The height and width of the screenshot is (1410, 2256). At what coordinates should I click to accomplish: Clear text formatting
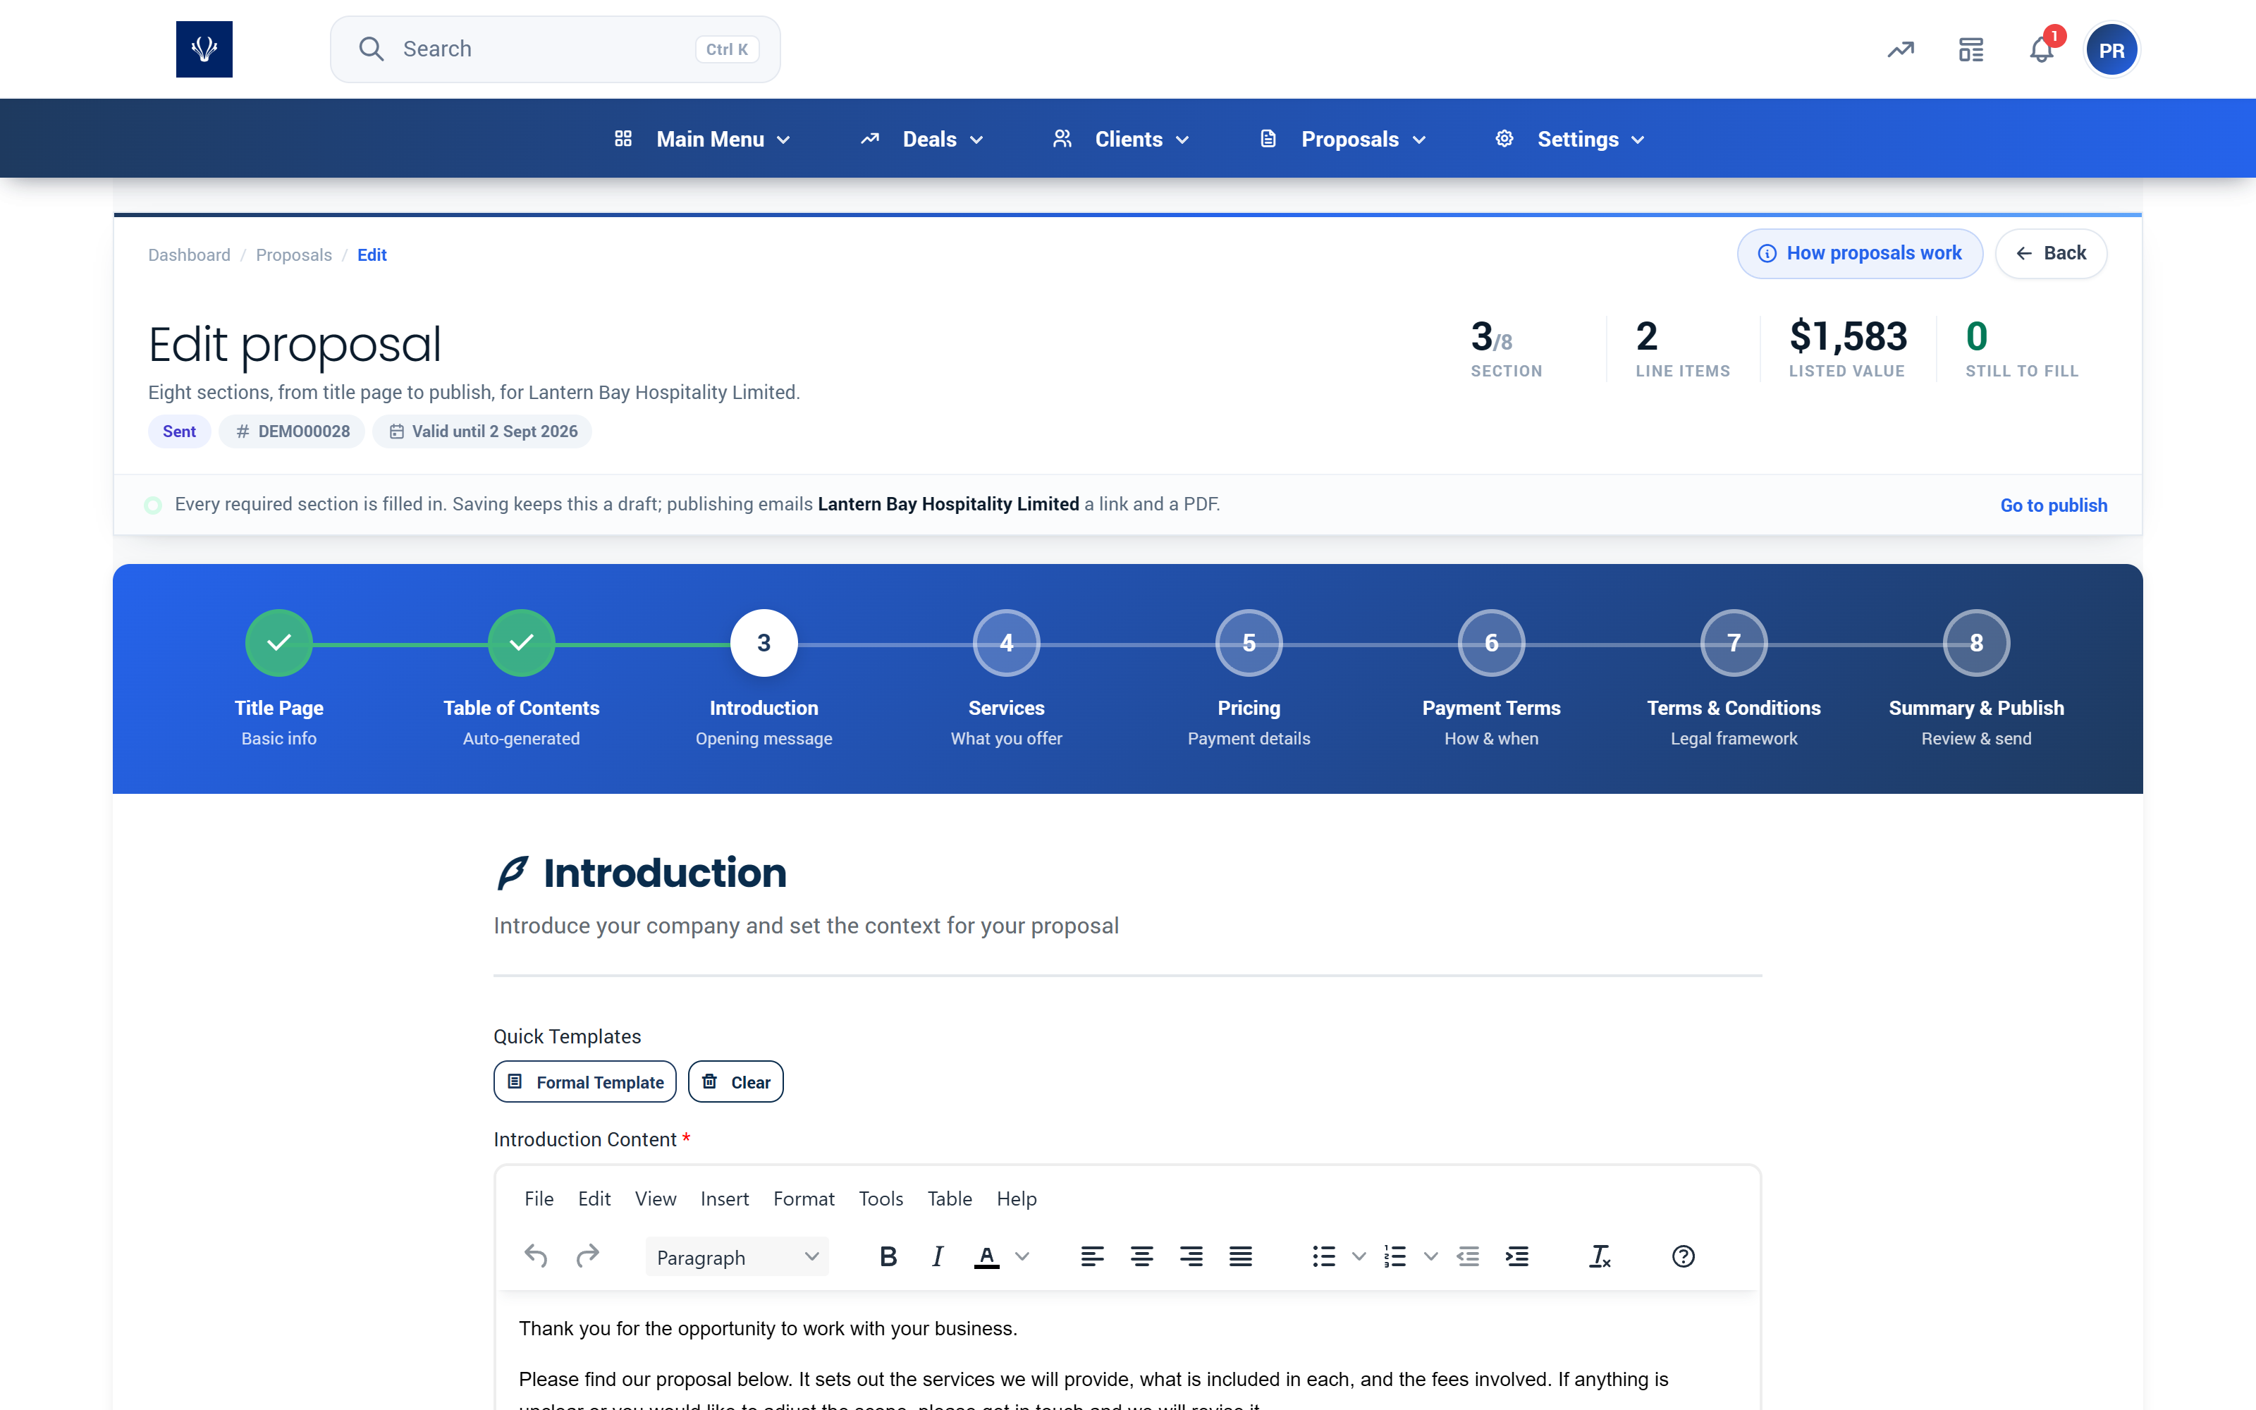[x=1600, y=1256]
